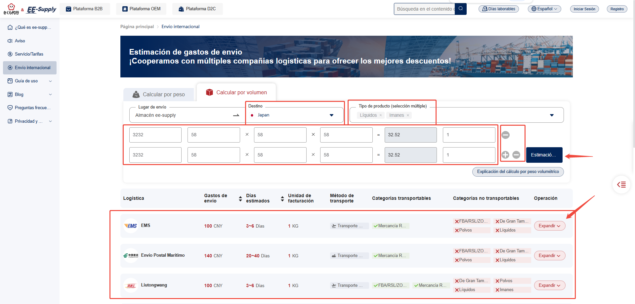The width and height of the screenshot is (635, 304).
Task: Expand the Blog submenu chevron
Action: click(x=50, y=94)
